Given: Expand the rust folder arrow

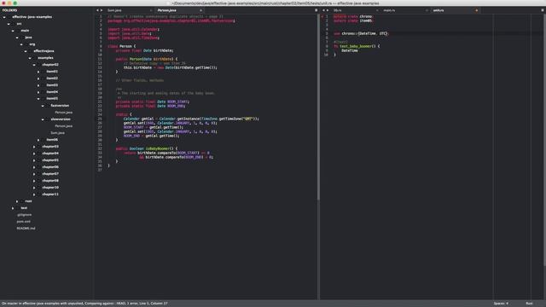Looking at the screenshot, I should pos(17,201).
